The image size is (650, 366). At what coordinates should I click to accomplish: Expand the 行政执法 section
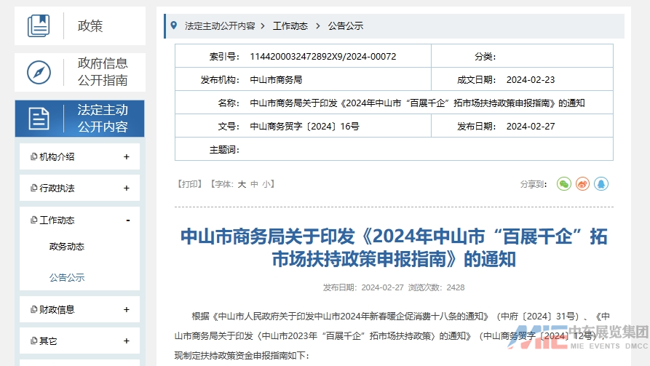127,188
